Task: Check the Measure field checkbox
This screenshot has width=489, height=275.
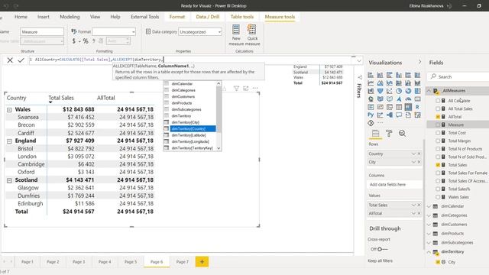Action: tap(438, 125)
